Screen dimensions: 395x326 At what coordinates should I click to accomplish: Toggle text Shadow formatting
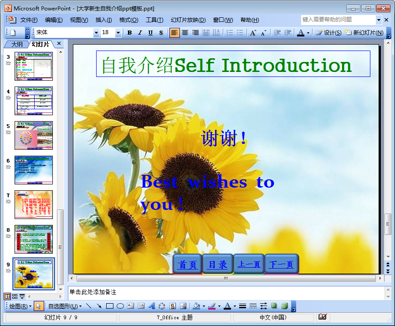(161, 33)
